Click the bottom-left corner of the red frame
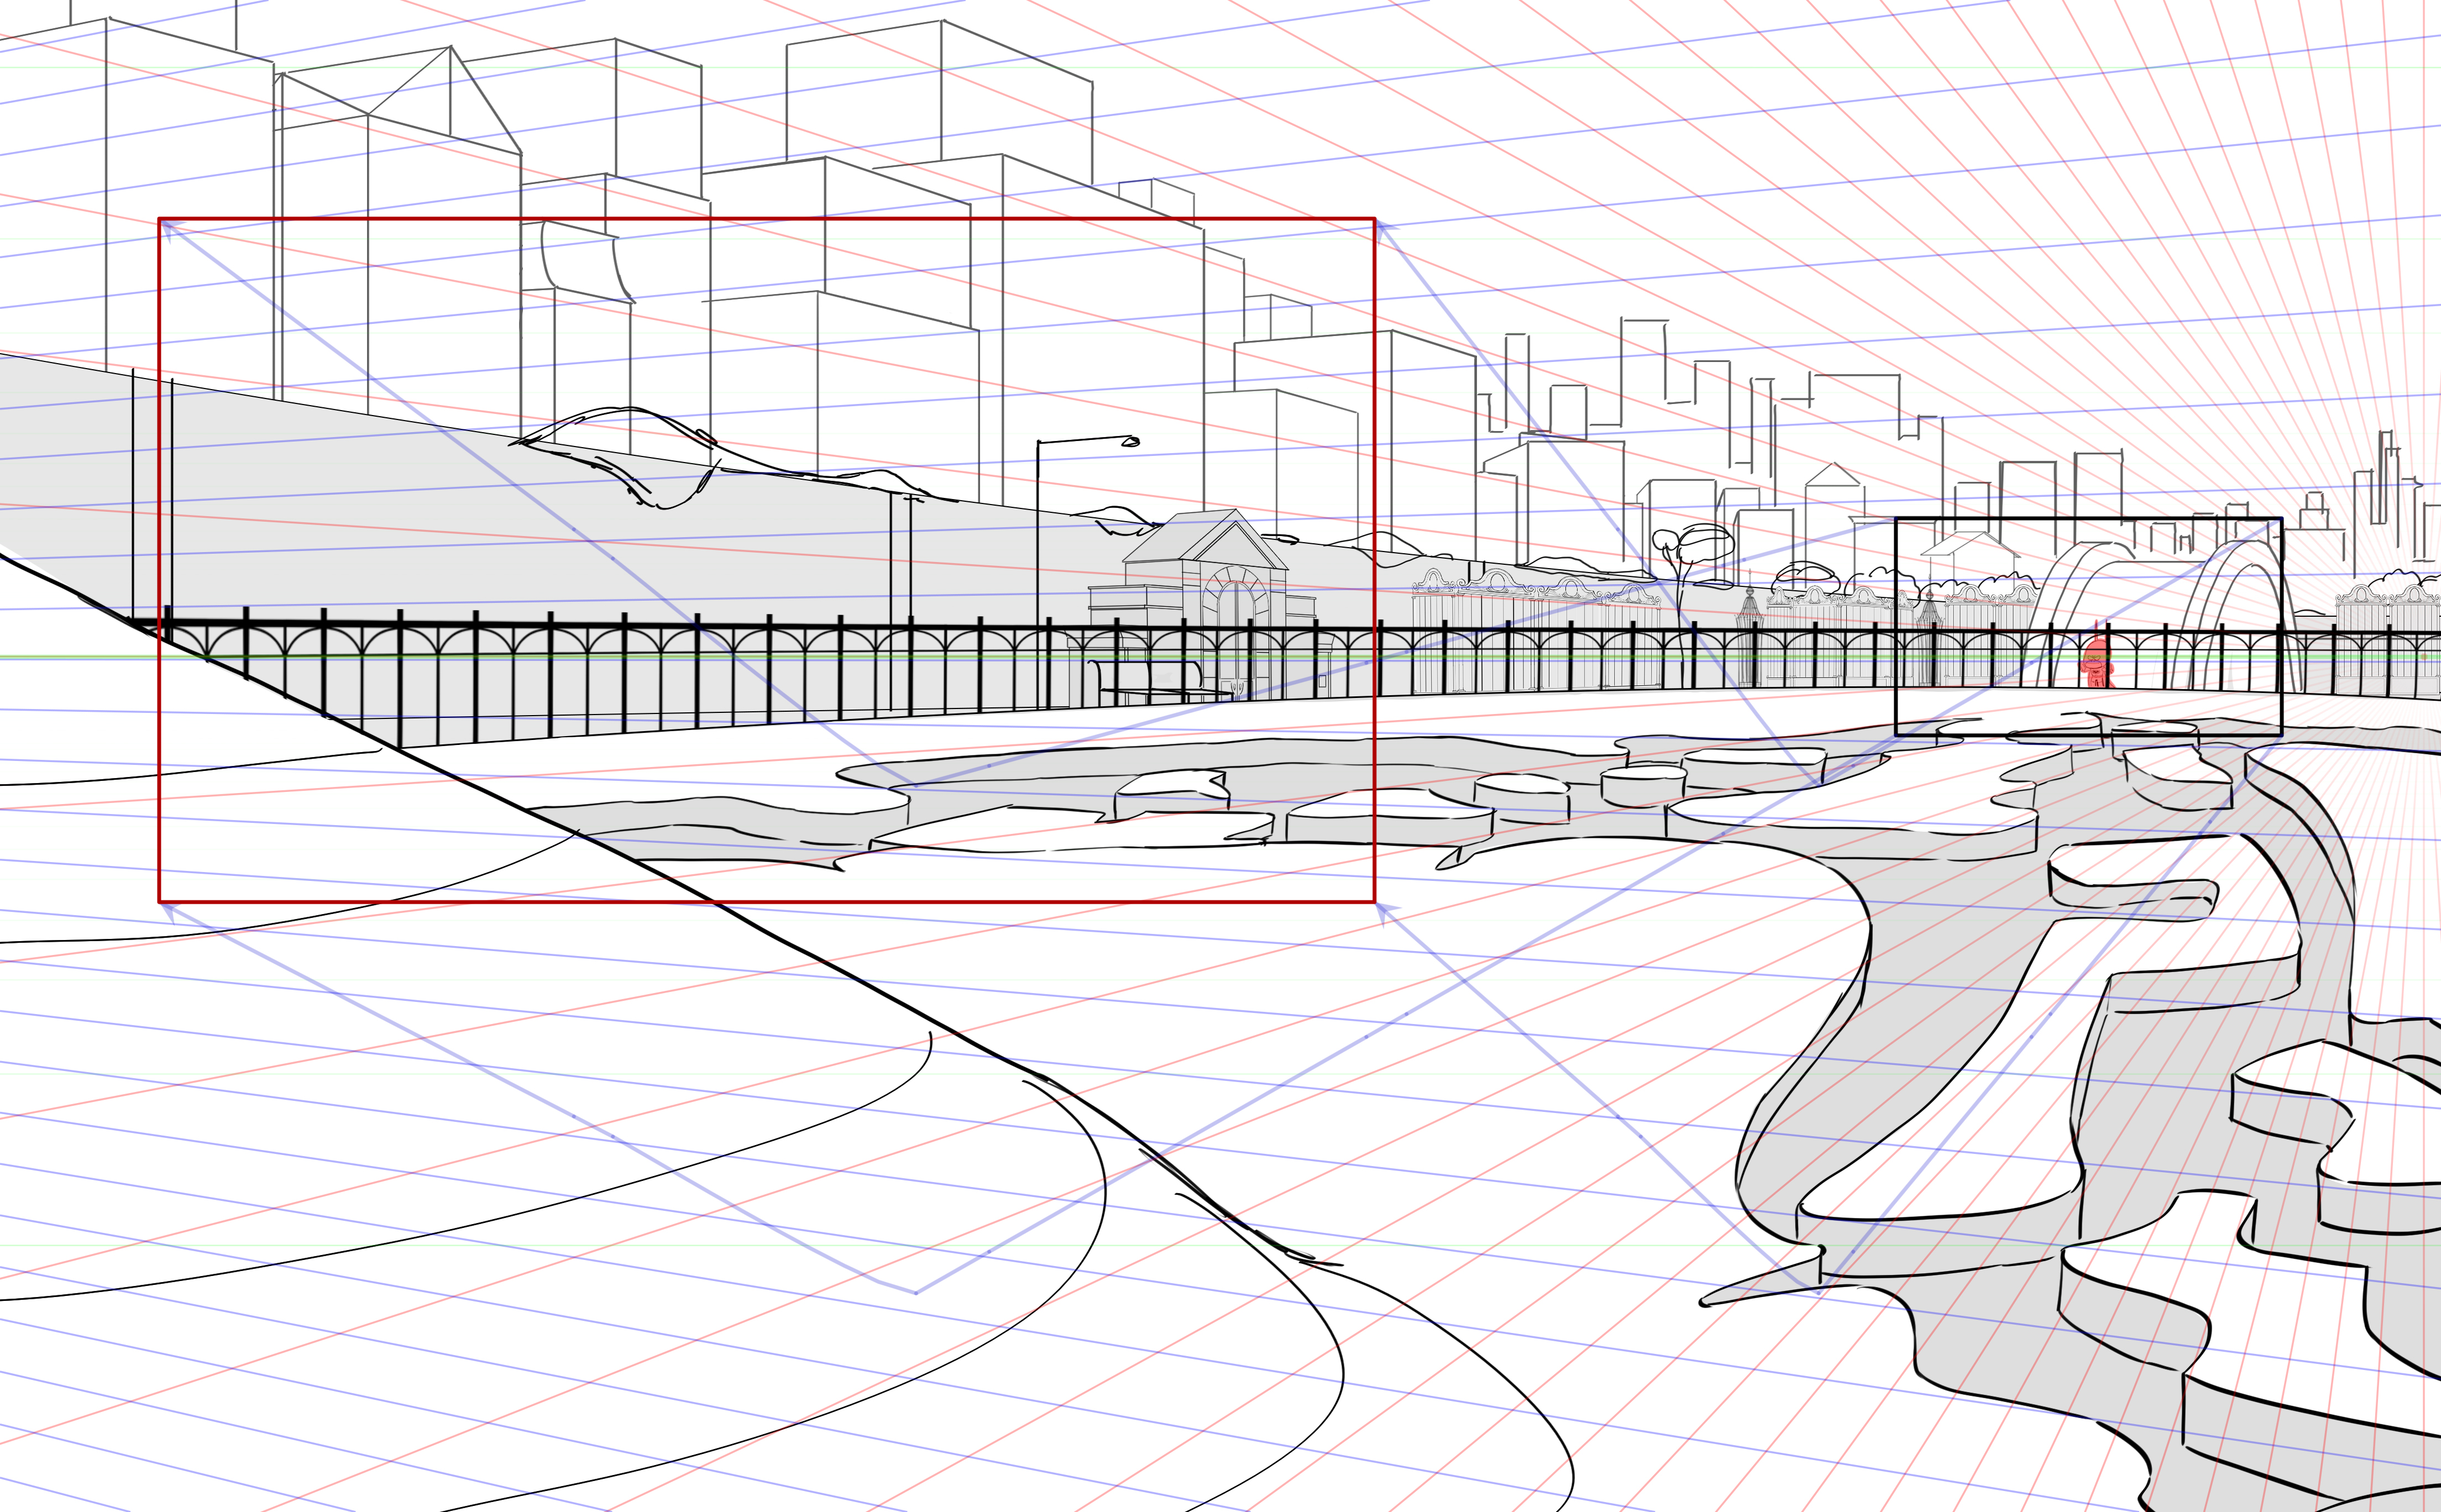Viewport: 2441px width, 1512px height. coord(160,901)
